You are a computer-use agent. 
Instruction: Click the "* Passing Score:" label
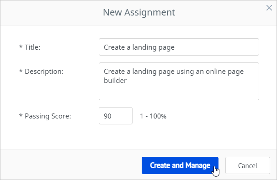click(x=45, y=116)
